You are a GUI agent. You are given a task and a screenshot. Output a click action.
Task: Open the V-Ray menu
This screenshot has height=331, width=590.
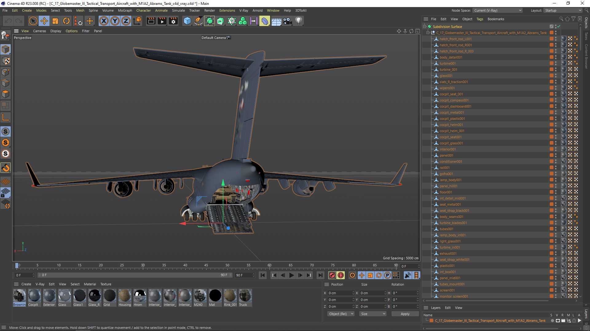(x=244, y=10)
